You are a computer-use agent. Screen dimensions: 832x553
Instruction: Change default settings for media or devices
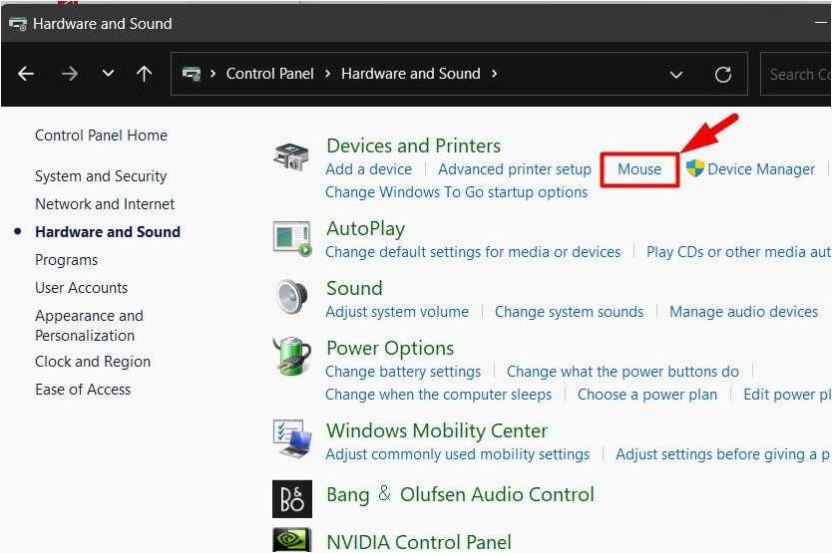(x=473, y=252)
